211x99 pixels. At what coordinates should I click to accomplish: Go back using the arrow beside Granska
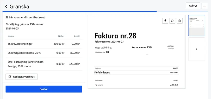click(6, 6)
